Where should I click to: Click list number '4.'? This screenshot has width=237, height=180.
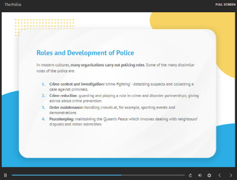click(43, 119)
